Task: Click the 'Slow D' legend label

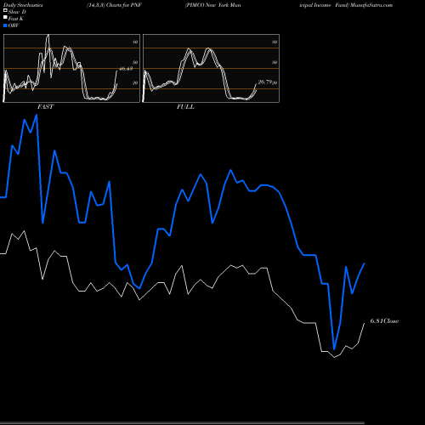Action: [x=17, y=12]
